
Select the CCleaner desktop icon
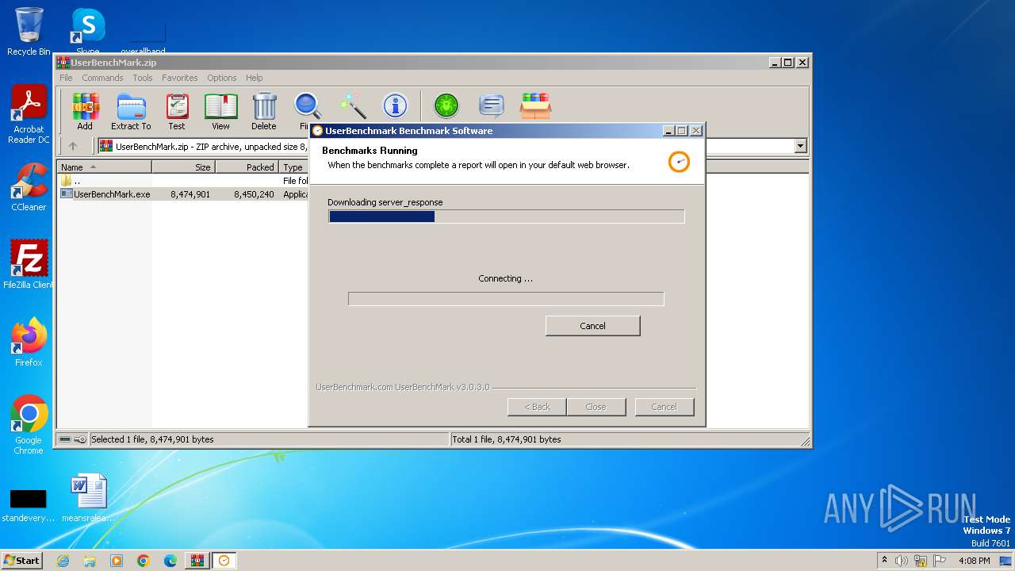point(29,187)
